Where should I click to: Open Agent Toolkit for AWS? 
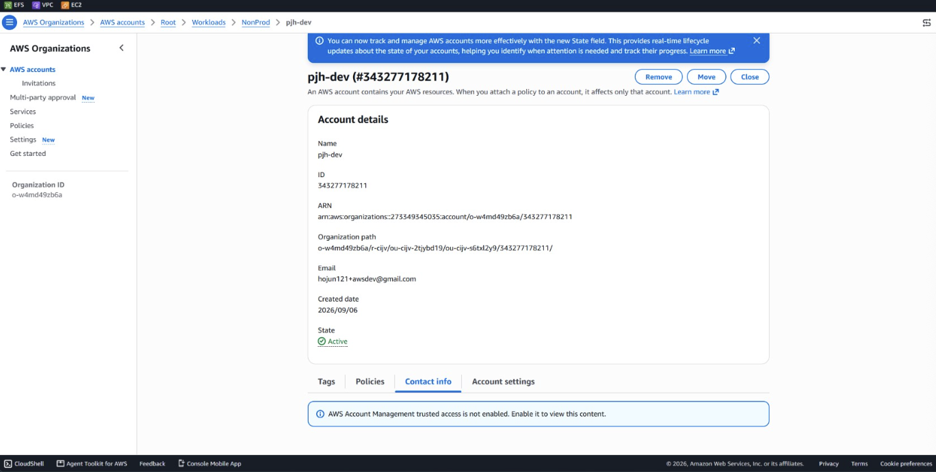(x=92, y=464)
